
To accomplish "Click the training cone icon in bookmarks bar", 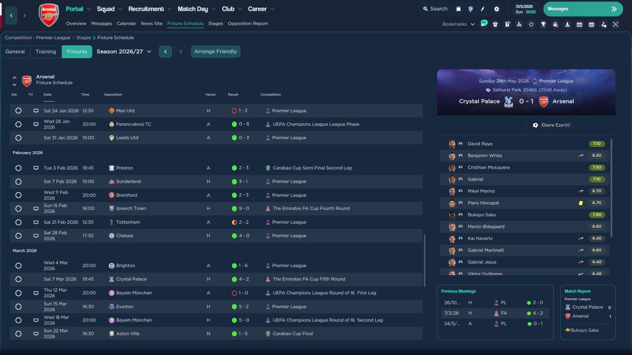I will tap(567, 24).
